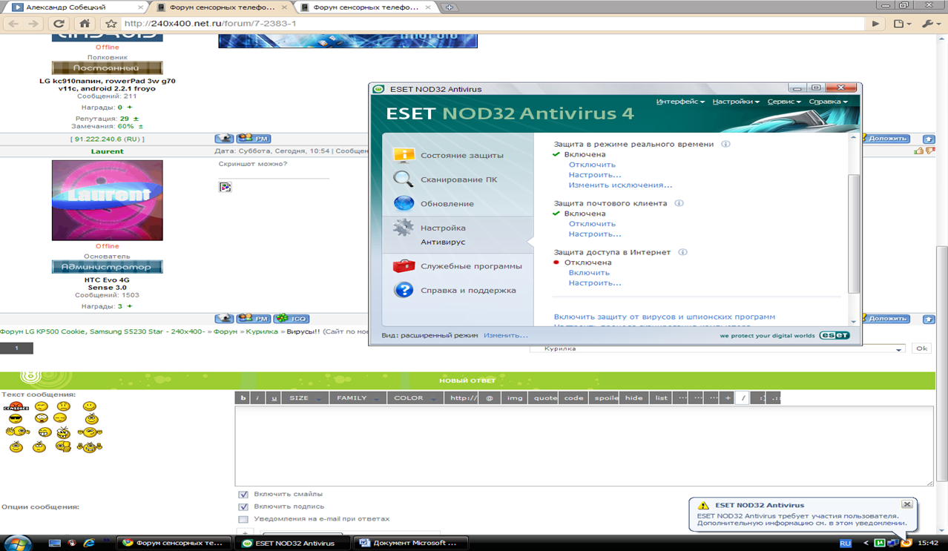Click the gear icon for ESET settings
This screenshot has height=551, width=948.
pos(404,228)
